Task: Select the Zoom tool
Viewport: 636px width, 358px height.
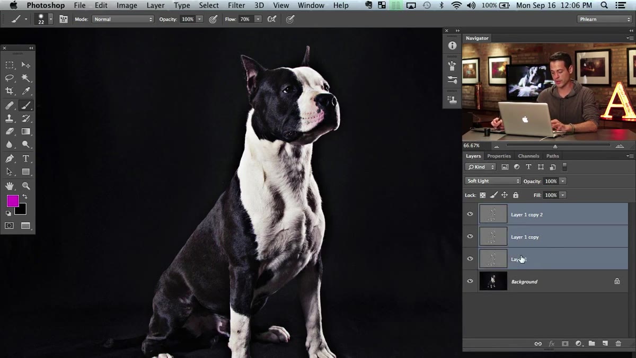Action: pyautogui.click(x=25, y=186)
